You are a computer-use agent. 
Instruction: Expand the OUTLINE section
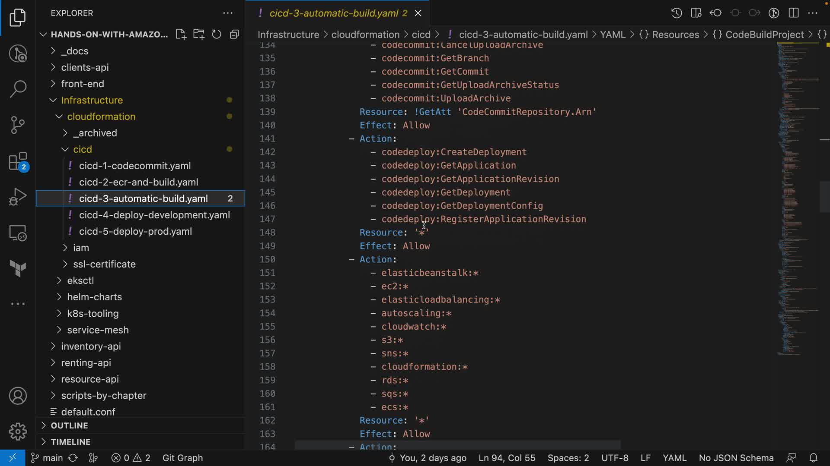coord(69,425)
